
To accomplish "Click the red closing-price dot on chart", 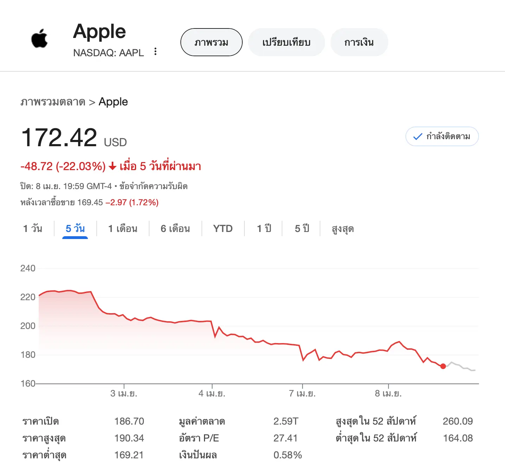I will point(443,366).
